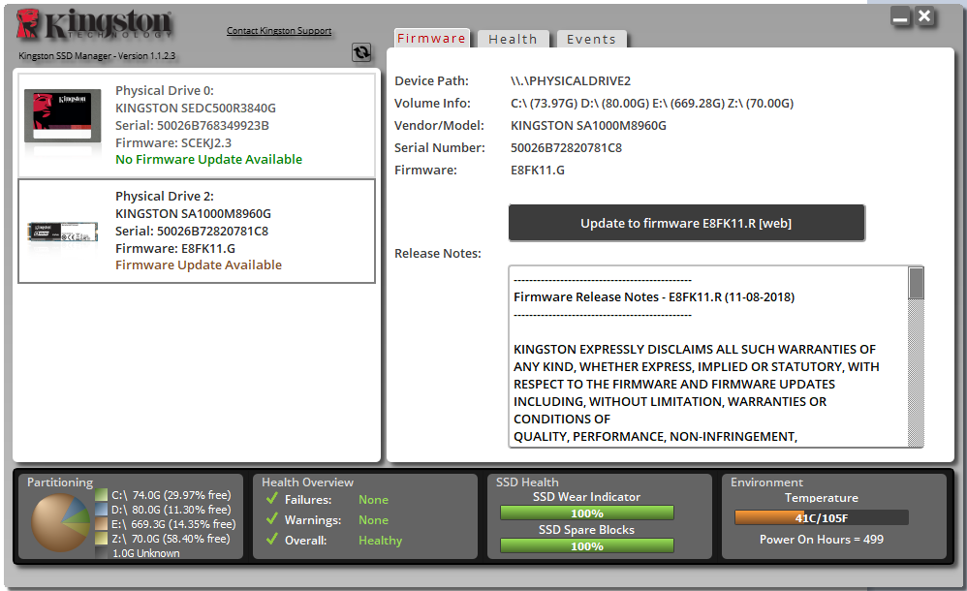Open the Health tab

(514, 39)
